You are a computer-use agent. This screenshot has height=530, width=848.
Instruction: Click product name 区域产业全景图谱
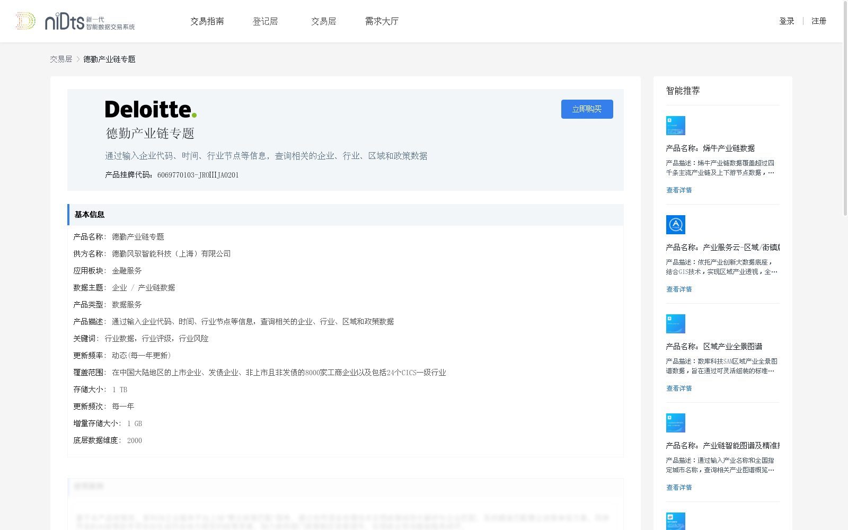(x=732, y=347)
